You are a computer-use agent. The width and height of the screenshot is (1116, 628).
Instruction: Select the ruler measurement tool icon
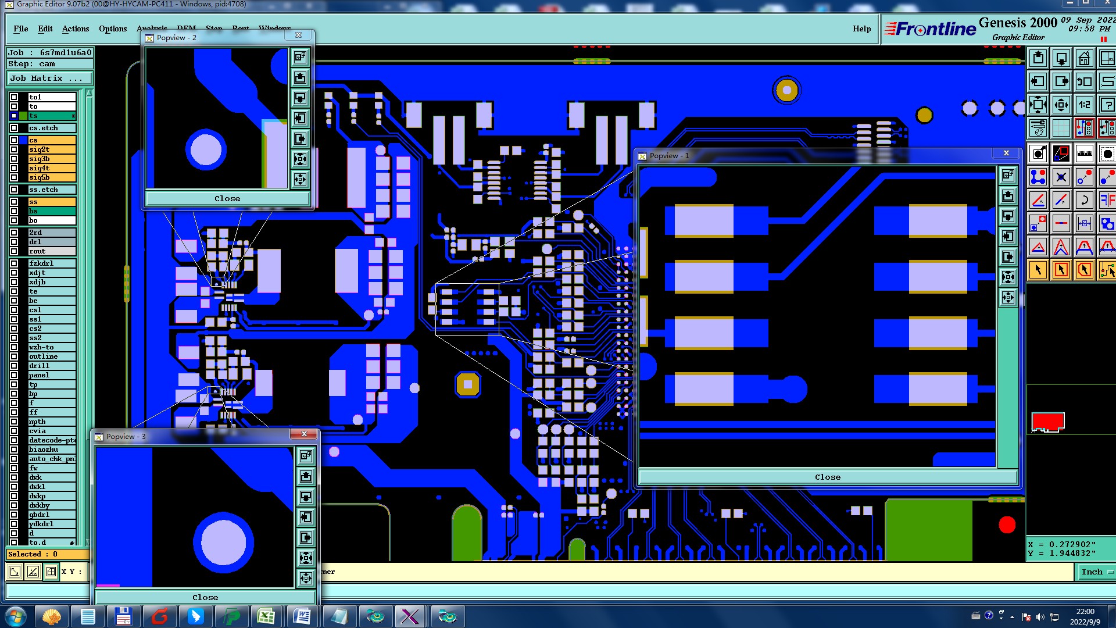click(x=1084, y=154)
